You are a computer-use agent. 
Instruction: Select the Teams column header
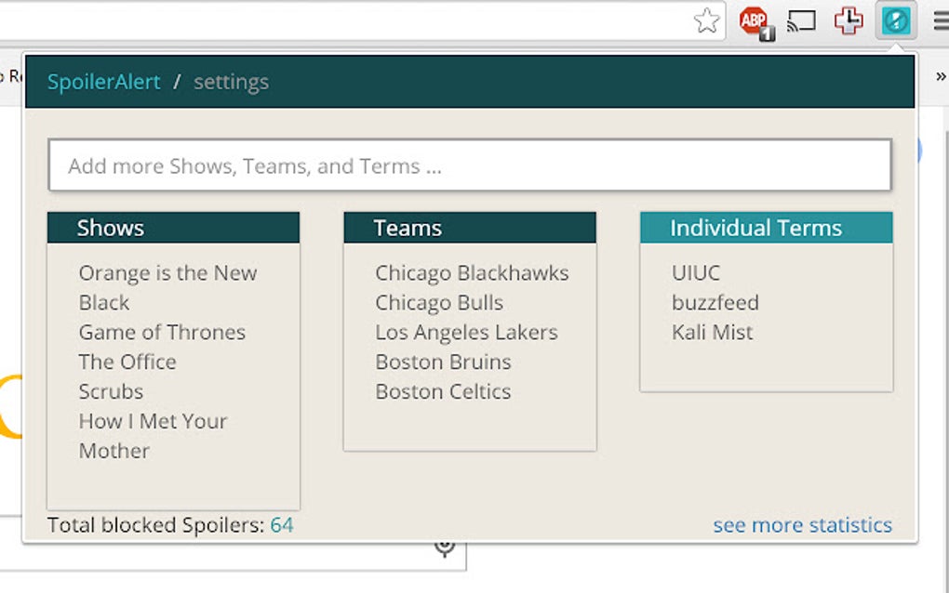(x=470, y=228)
